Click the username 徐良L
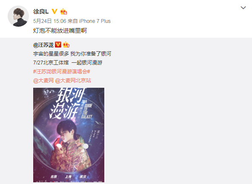Screen dimensions: 252x184 [41, 12]
